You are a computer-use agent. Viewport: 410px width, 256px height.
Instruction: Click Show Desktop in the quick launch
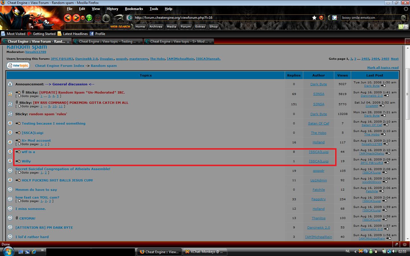[x=21, y=252]
